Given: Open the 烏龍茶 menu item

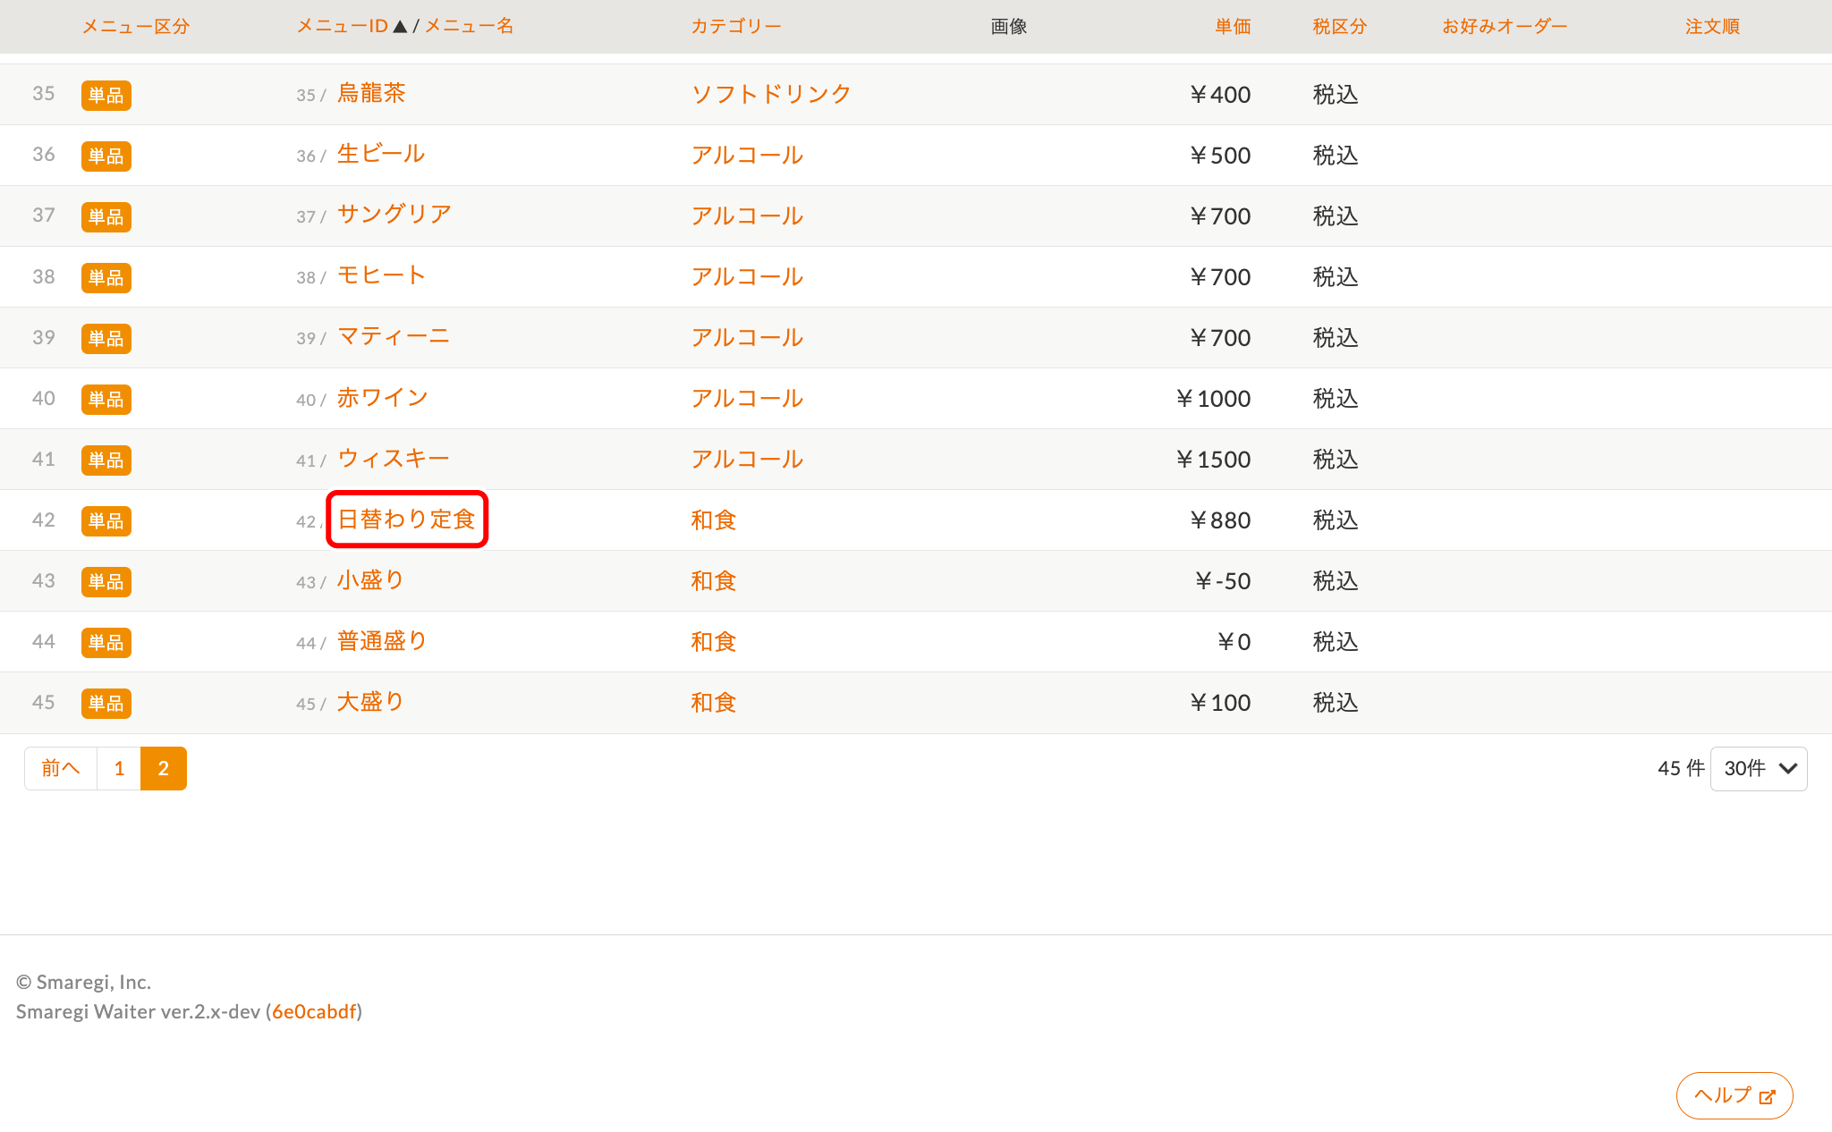Looking at the screenshot, I should (371, 94).
